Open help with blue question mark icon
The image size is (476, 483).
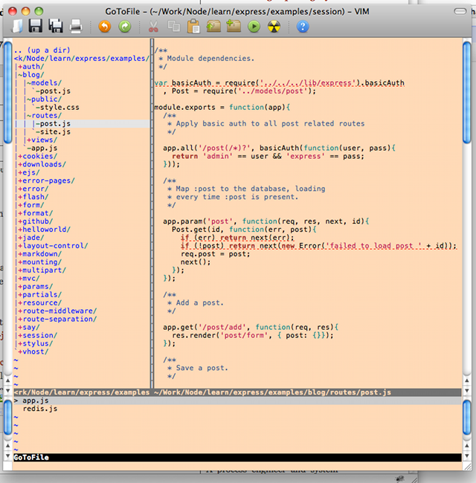click(303, 27)
